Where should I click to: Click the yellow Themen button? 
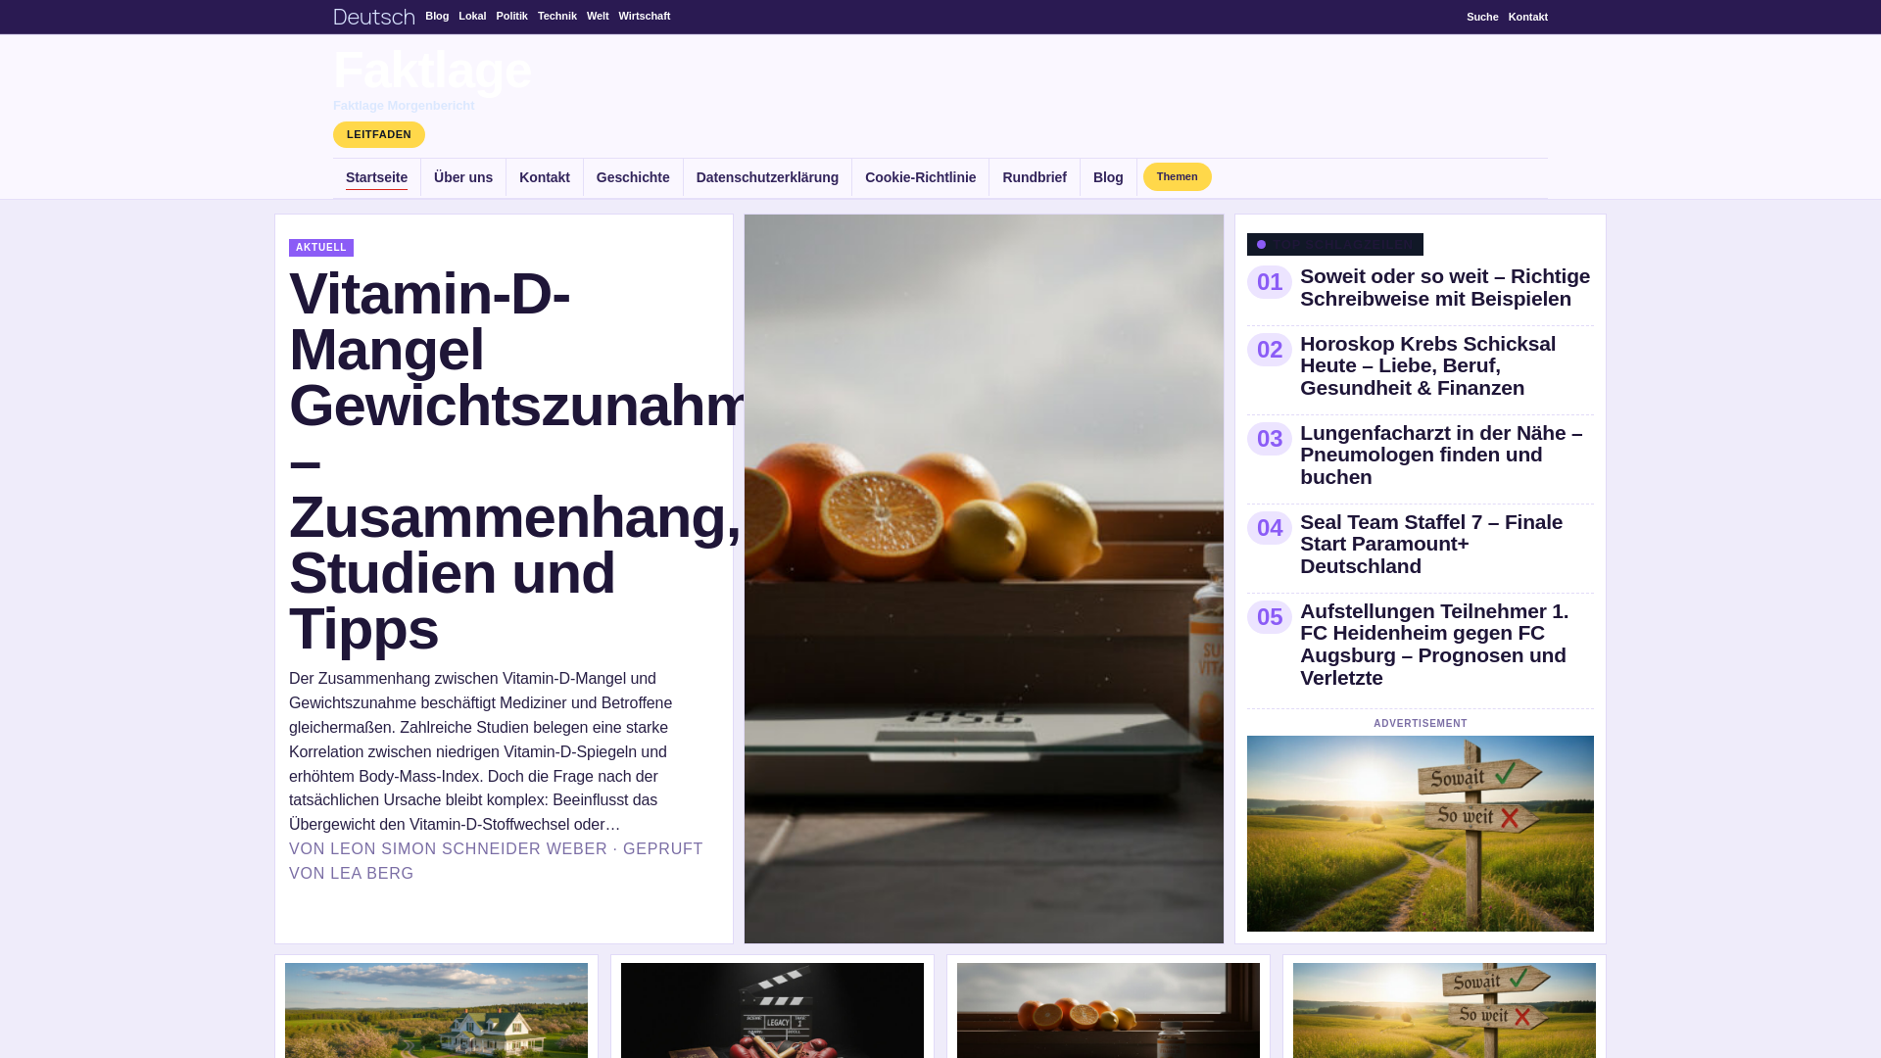tap(1178, 177)
